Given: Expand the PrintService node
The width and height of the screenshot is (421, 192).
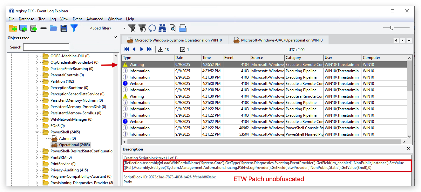Looking at the screenshot, I should click(37, 164).
